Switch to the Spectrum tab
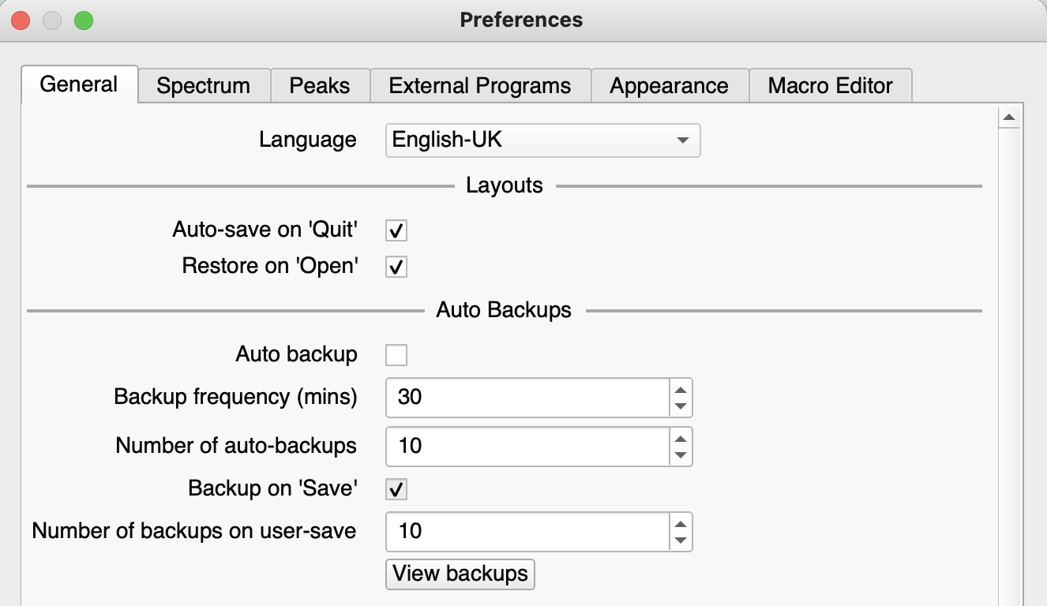The image size is (1047, 606). pos(203,86)
